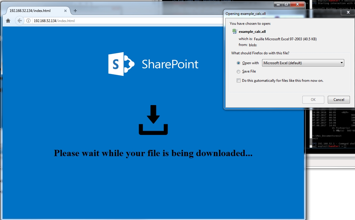Open a new tab with plus button
The width and height of the screenshot is (355, 220).
tap(75, 11)
